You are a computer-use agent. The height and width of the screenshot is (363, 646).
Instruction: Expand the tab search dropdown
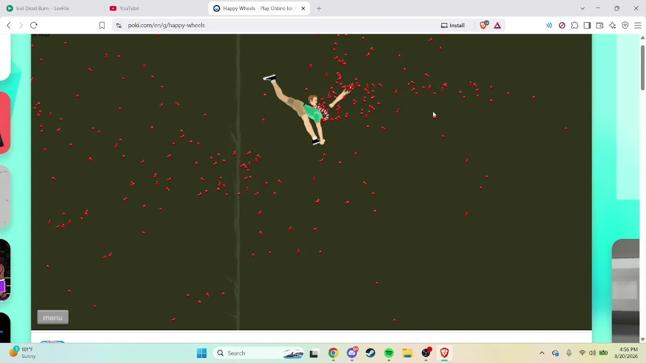coord(582,8)
